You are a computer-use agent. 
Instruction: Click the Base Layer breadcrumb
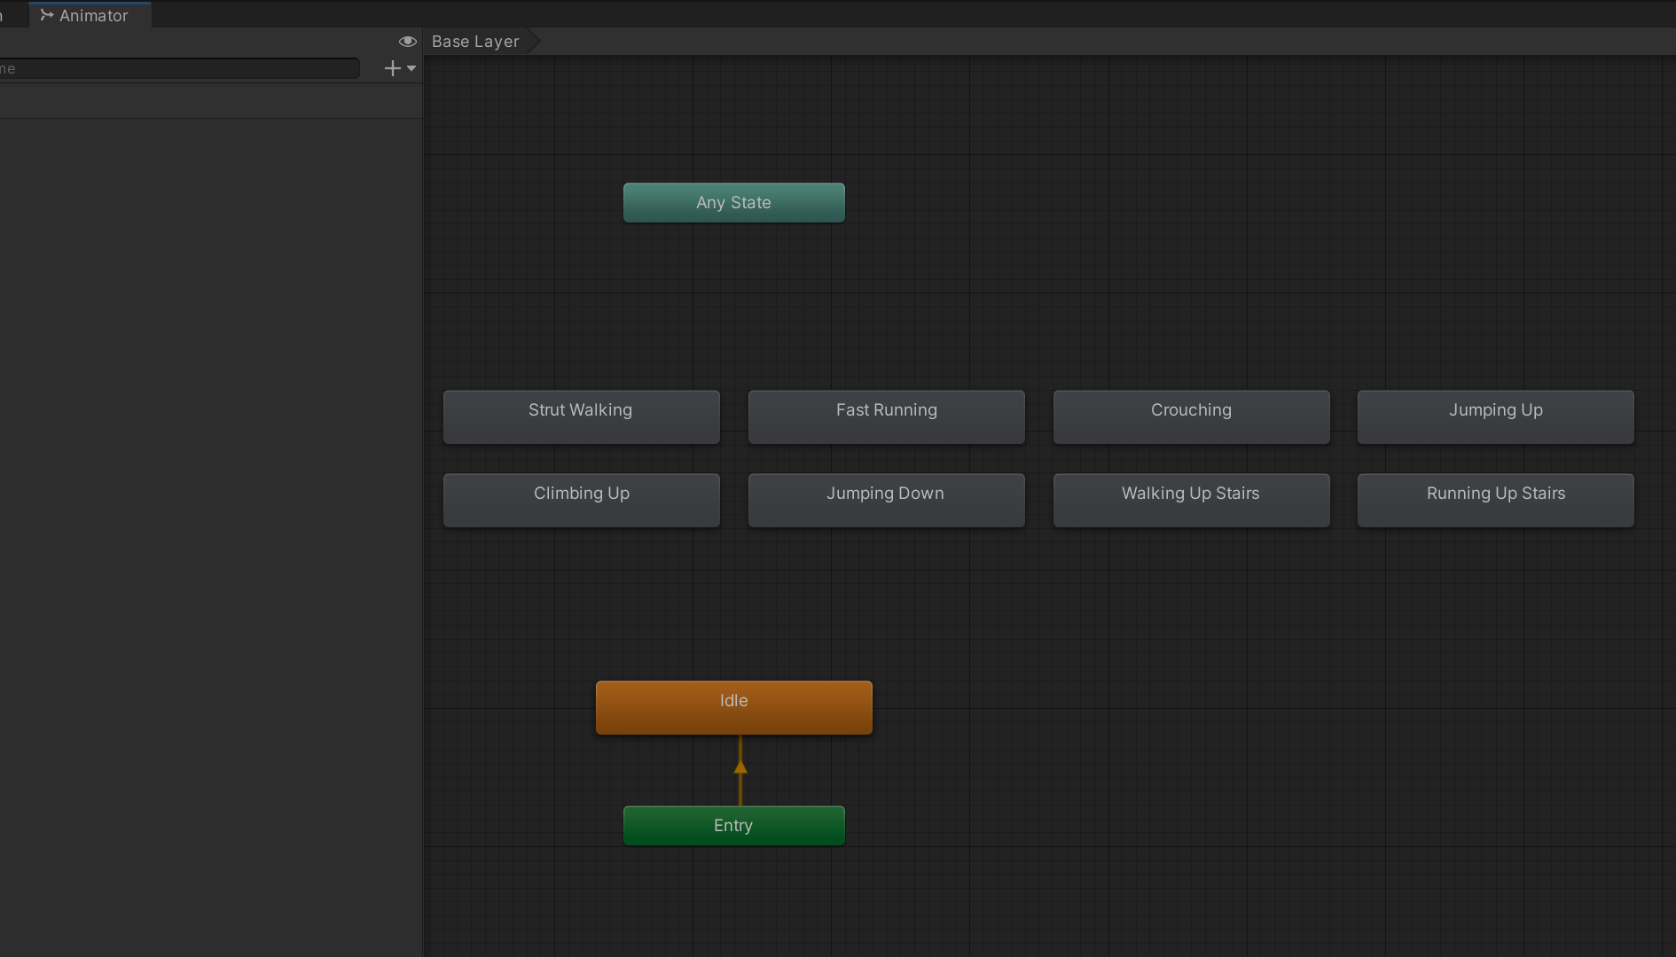tap(475, 42)
